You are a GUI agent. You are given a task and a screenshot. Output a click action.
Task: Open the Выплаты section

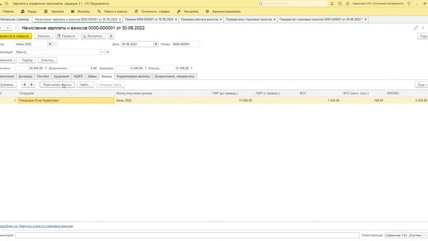point(80,11)
